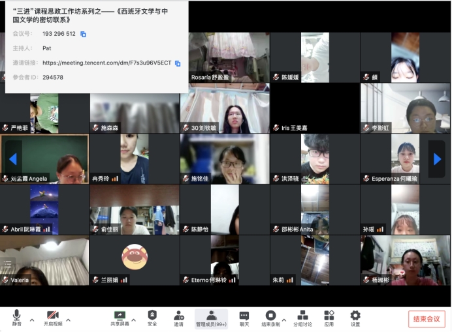Go to next page of participants
452x332 pixels.
[437, 159]
